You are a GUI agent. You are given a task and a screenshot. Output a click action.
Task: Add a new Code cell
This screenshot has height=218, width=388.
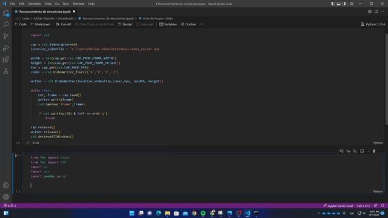(x=21, y=24)
